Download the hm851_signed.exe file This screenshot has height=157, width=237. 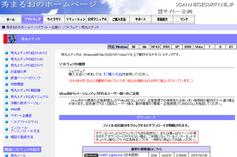click(112, 155)
